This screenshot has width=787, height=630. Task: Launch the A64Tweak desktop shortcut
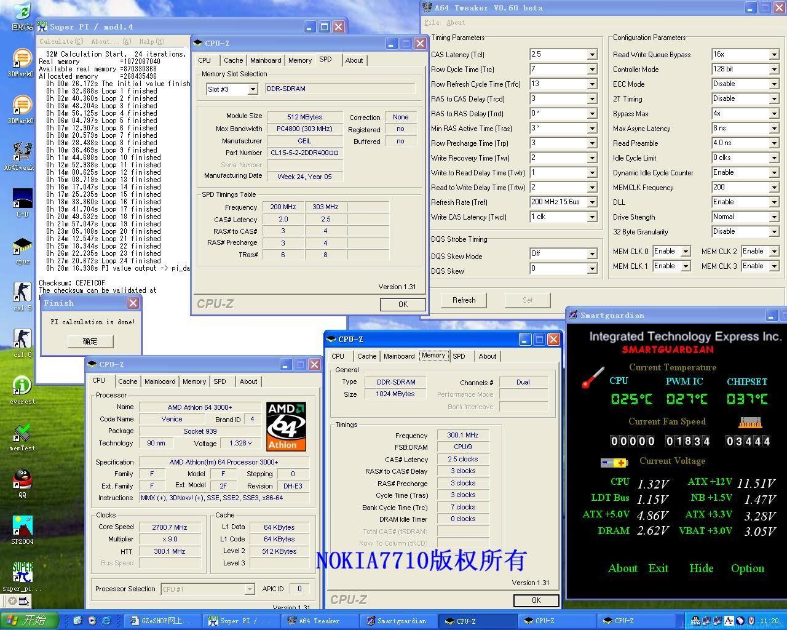(x=22, y=157)
